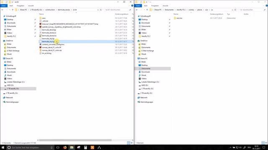Open the Datei tab in the left window
This screenshot has width=268, height=150.
click(4, 6)
